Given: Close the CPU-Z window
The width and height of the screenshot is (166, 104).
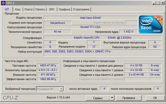Looking at the screenshot, I should pyautogui.click(x=162, y=3).
